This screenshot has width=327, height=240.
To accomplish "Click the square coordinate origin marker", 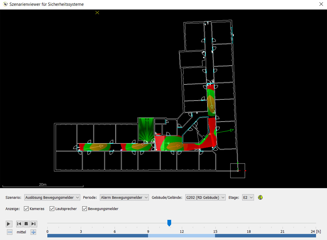I will 238,171.
